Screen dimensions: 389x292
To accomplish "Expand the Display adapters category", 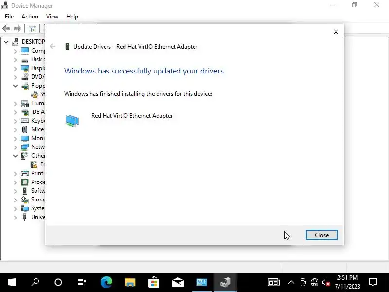I will [x=16, y=69].
